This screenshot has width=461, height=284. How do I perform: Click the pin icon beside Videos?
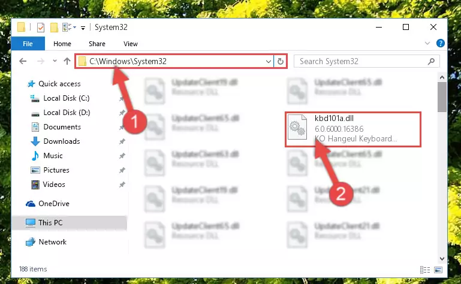[122, 185]
